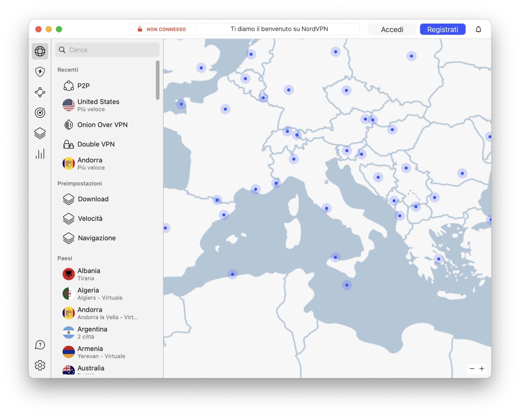520x416 pixels.
Task: Click the Cerca search field
Action: 107,50
